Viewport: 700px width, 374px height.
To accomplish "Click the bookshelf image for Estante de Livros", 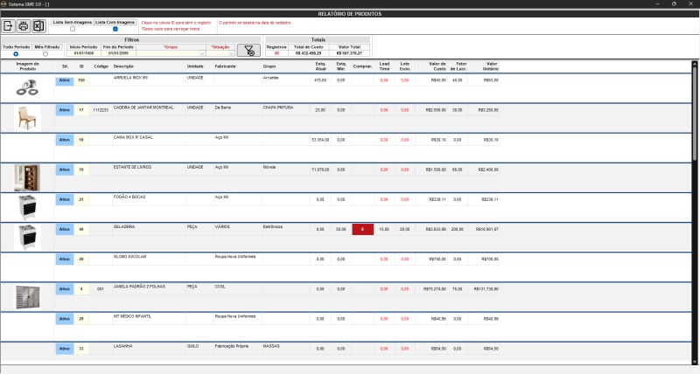I will coord(27,176).
